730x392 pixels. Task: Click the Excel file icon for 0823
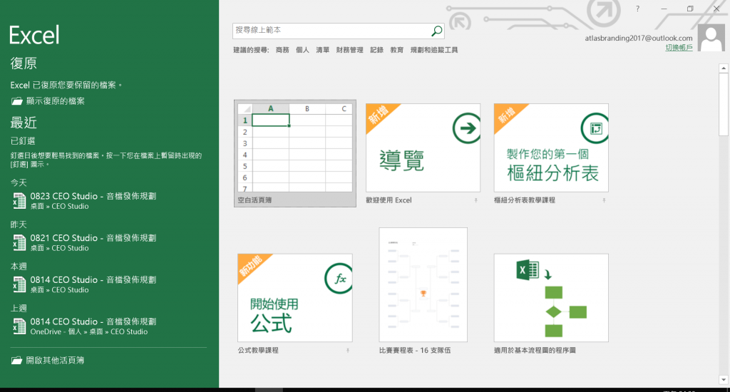pos(19,201)
